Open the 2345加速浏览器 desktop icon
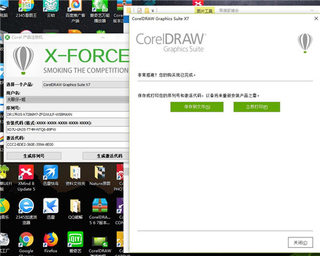The image size is (320, 256). [26, 211]
